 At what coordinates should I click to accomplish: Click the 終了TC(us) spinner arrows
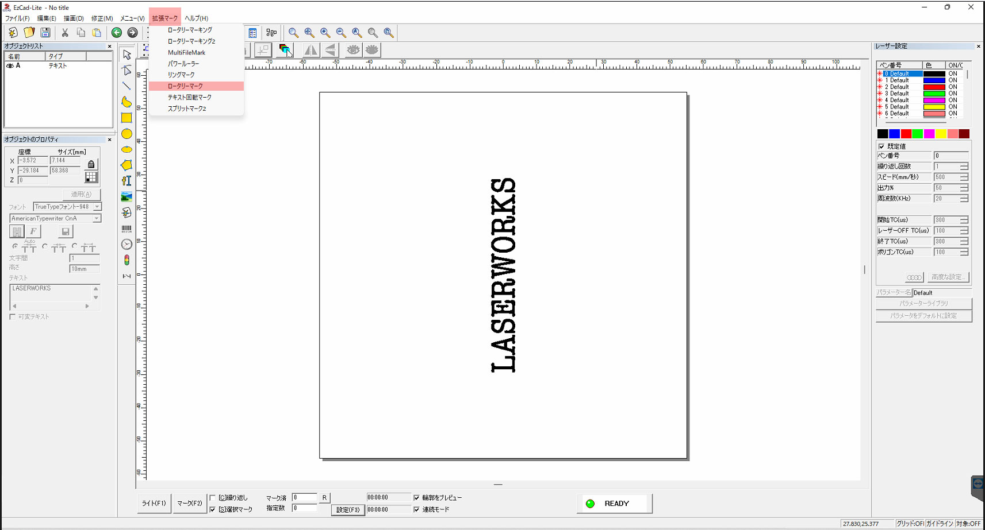tap(964, 242)
